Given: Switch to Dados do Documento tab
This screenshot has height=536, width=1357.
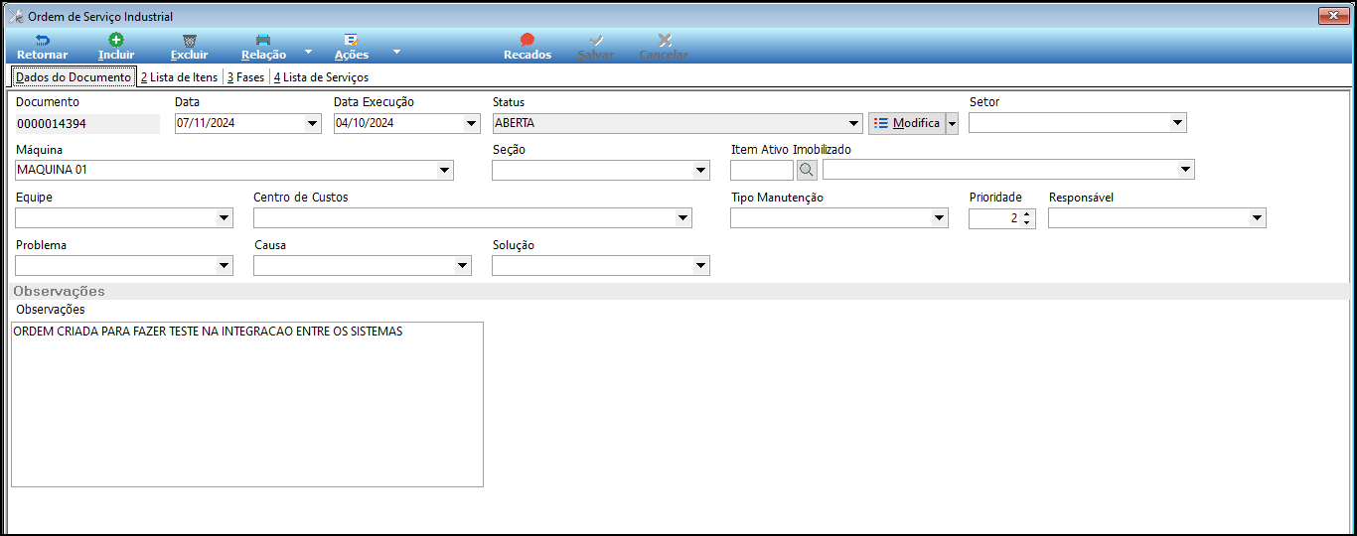Looking at the screenshot, I should (x=73, y=76).
